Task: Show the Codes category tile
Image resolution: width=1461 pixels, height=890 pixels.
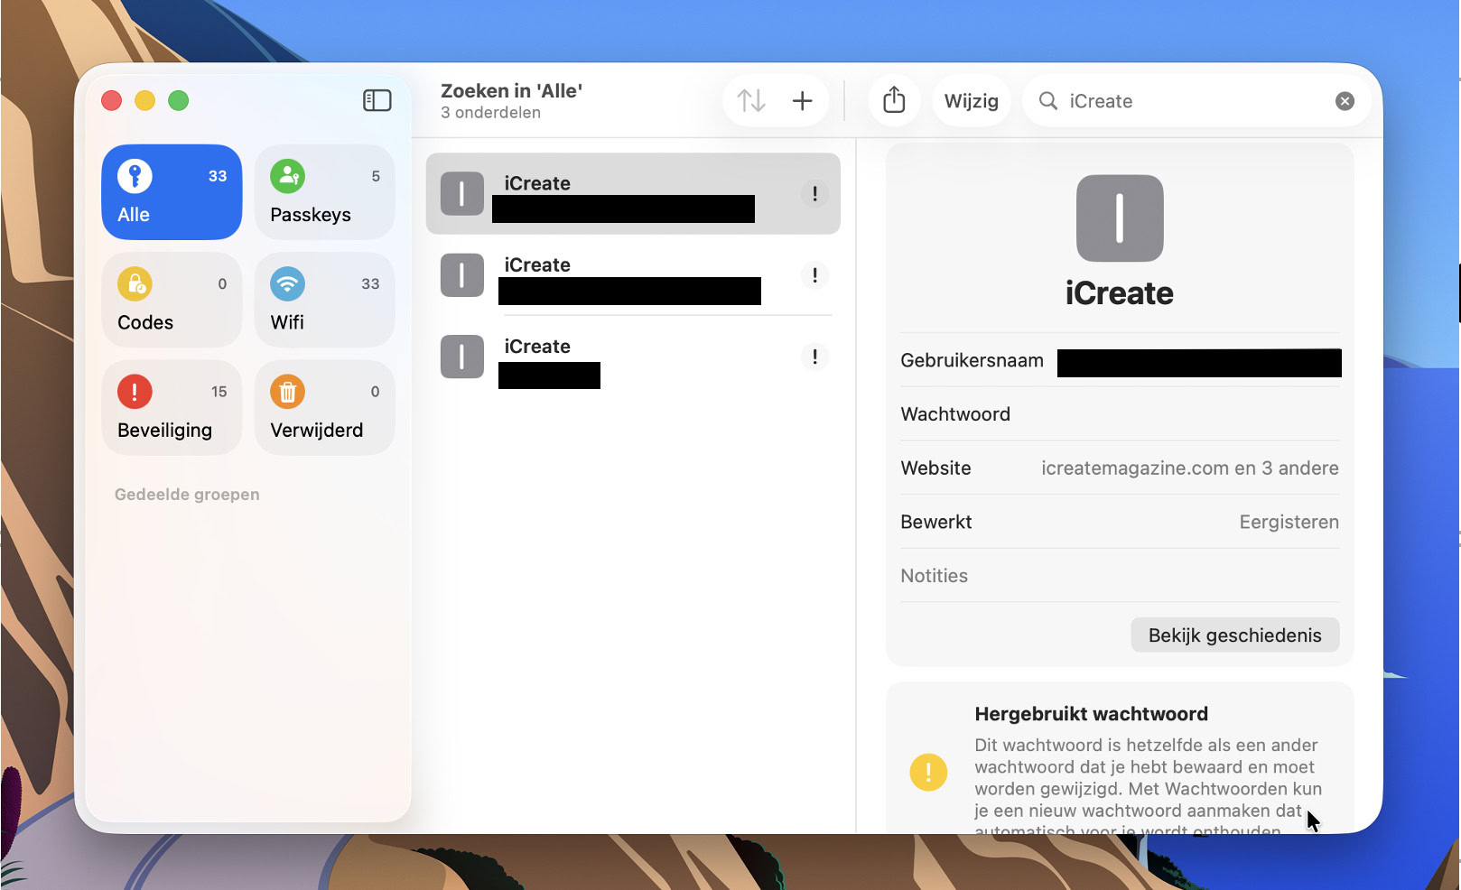Action: click(x=172, y=300)
